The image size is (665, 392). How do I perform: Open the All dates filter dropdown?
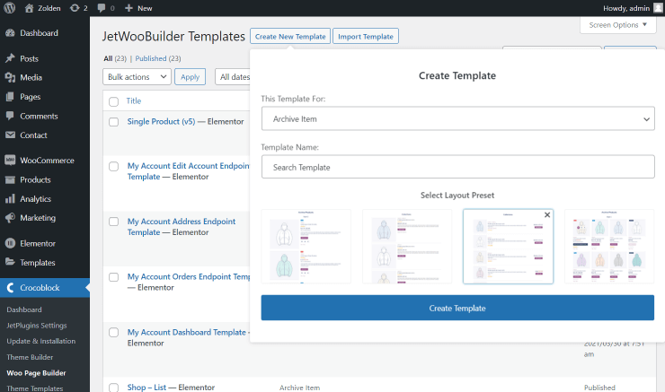click(x=233, y=76)
